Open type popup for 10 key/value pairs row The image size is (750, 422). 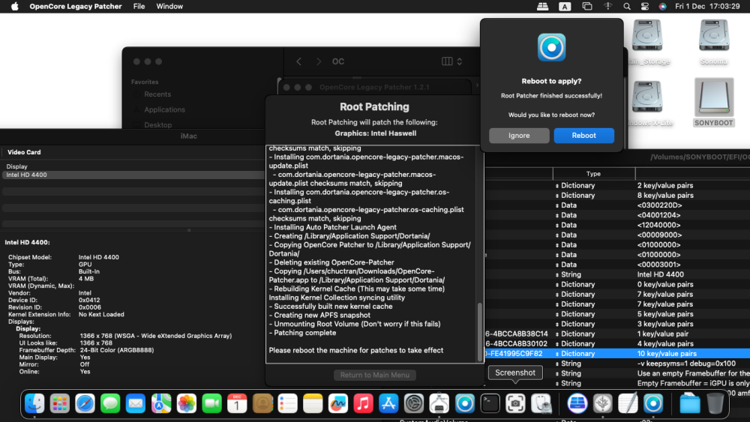[557, 354]
